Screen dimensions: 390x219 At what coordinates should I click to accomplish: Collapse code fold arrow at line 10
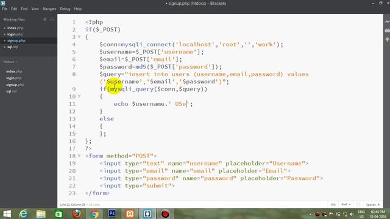pos(79,96)
